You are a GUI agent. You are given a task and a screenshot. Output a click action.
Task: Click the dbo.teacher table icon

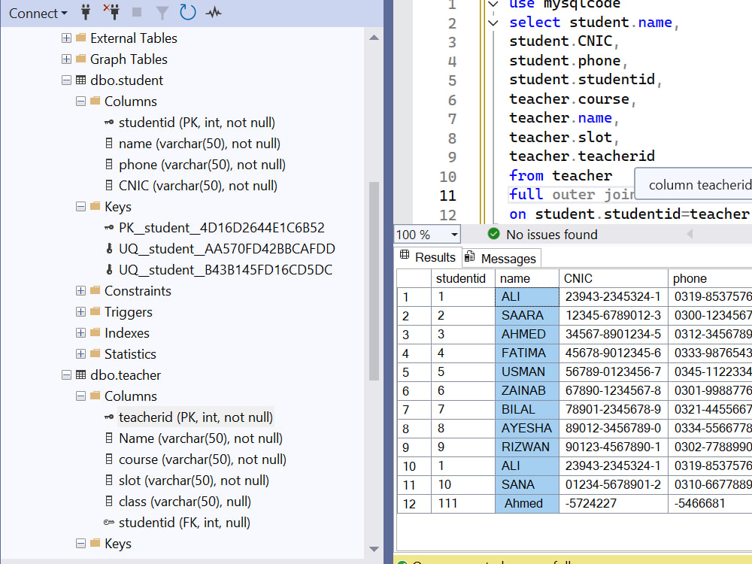coord(81,375)
